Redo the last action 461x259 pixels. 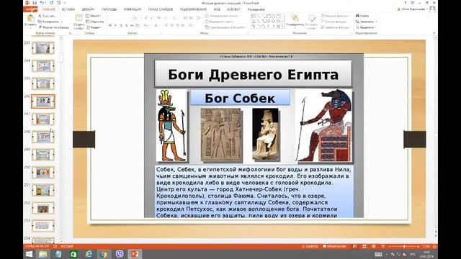coord(51,3)
